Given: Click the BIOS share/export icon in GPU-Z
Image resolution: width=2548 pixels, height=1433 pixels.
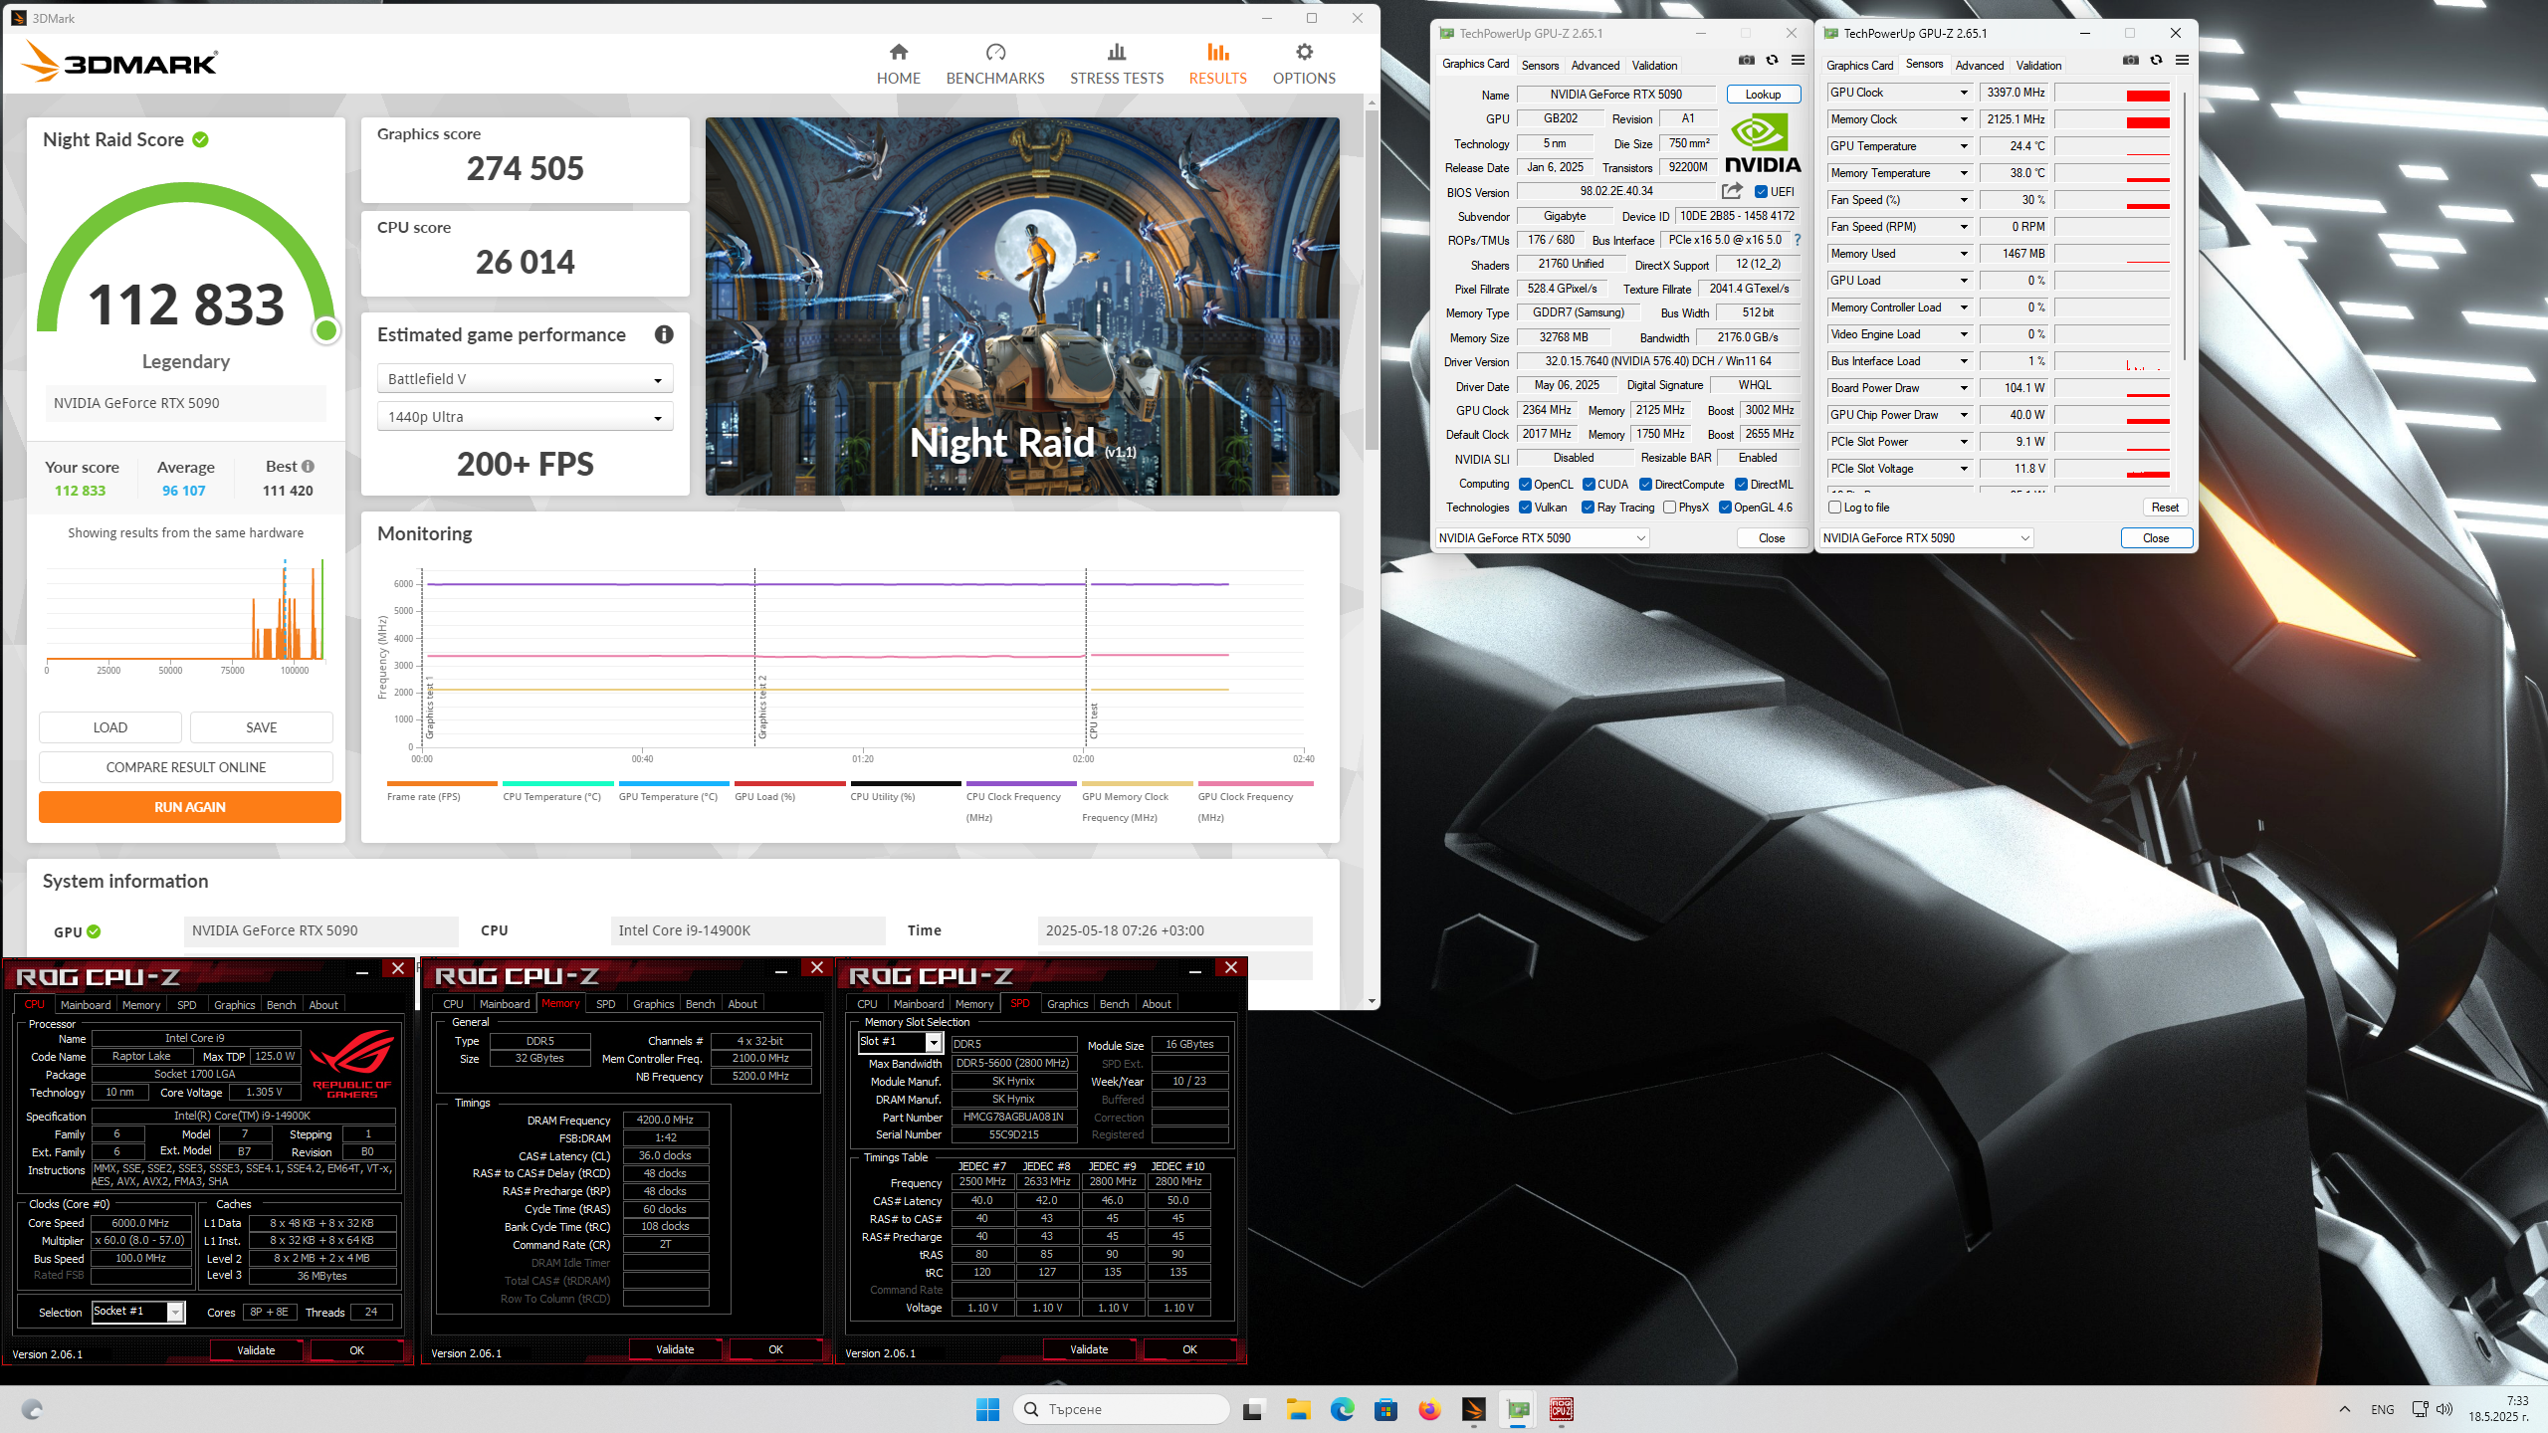Looking at the screenshot, I should click(x=1732, y=191).
